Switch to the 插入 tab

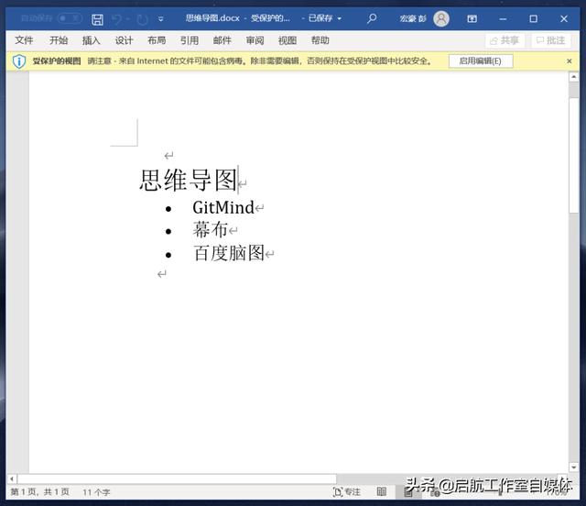point(92,40)
